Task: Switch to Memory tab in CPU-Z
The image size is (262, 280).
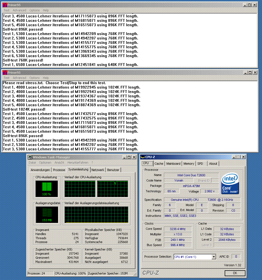Action: tap(189, 164)
